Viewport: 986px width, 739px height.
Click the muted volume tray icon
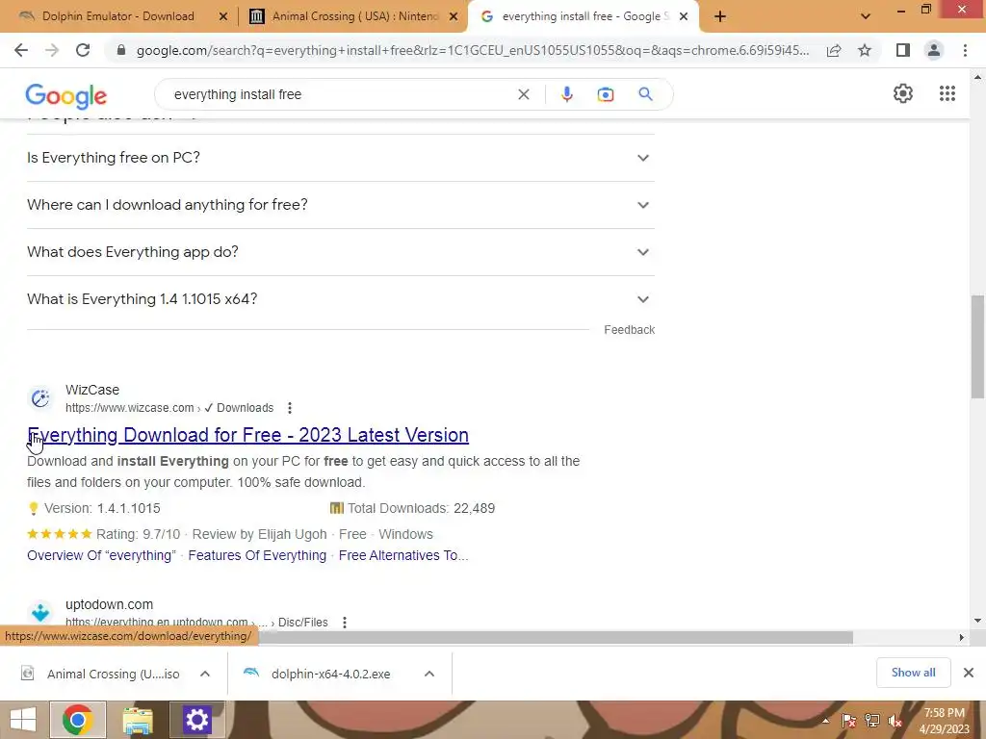[x=895, y=721]
